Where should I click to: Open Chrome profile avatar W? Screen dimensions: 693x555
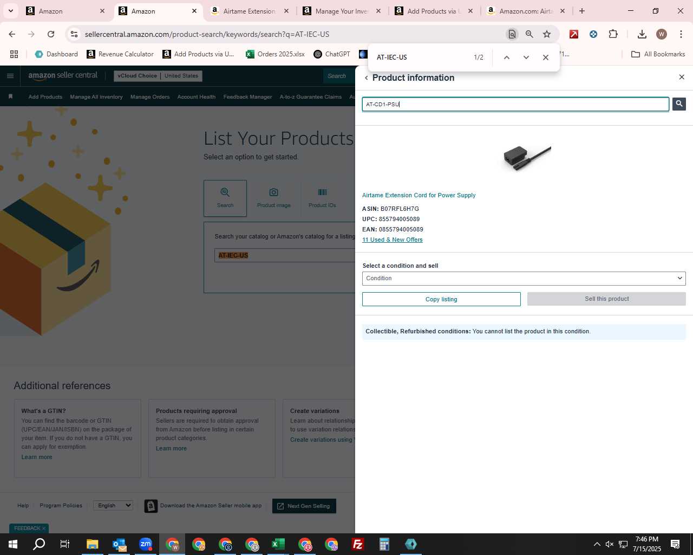[662, 34]
